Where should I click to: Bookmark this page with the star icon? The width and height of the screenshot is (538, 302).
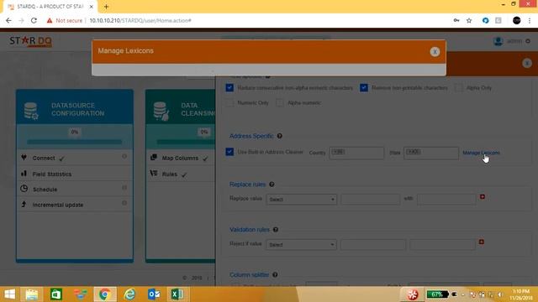(x=469, y=20)
